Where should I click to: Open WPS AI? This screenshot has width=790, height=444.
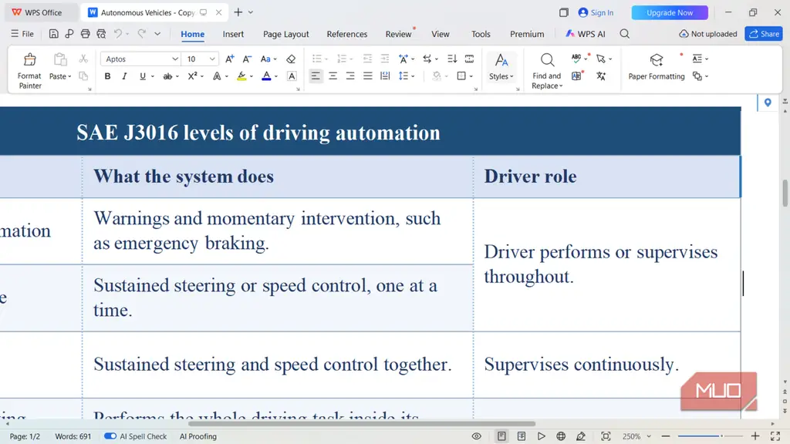(585, 34)
